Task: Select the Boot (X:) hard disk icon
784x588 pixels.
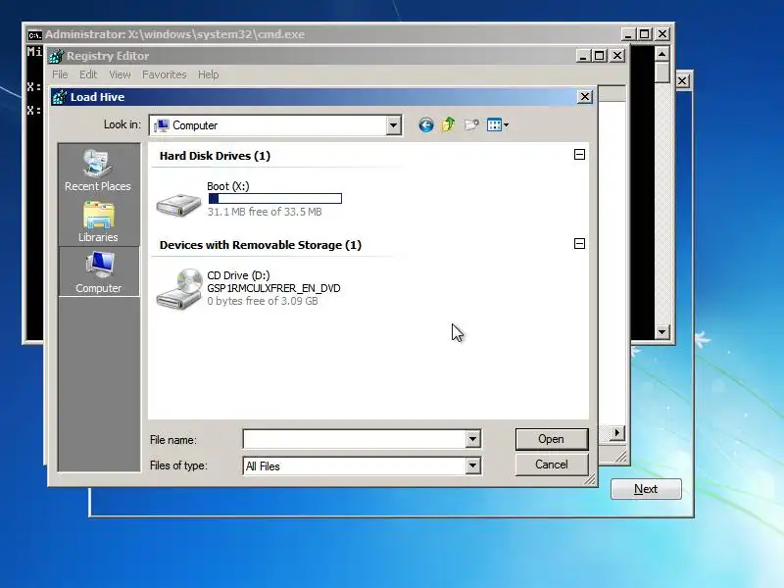Action: 178,205
